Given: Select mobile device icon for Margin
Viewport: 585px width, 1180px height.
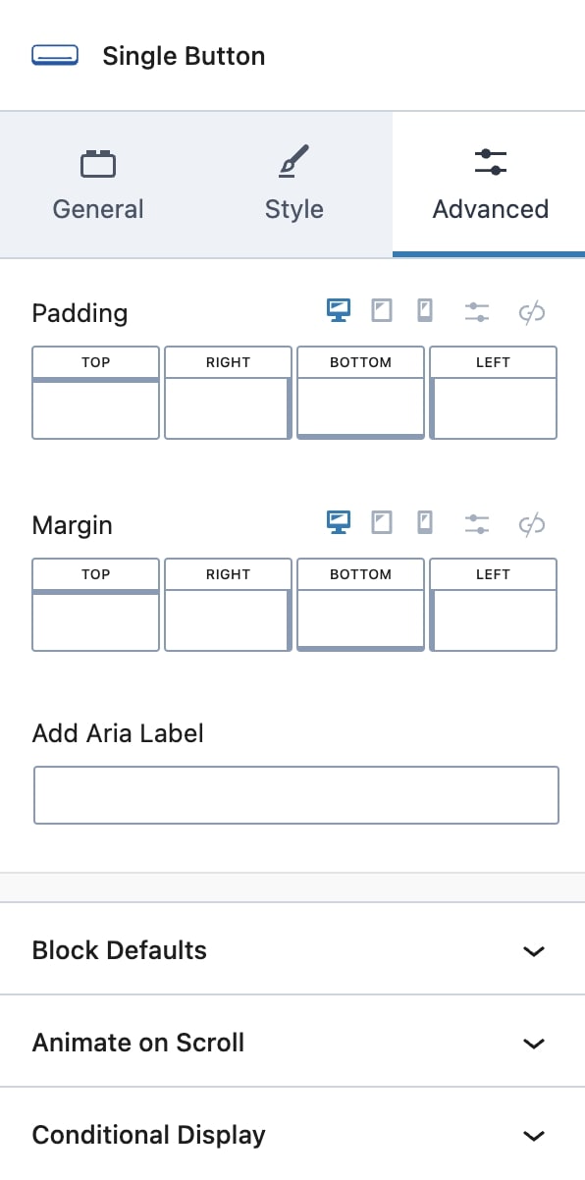Looking at the screenshot, I should pos(425,522).
